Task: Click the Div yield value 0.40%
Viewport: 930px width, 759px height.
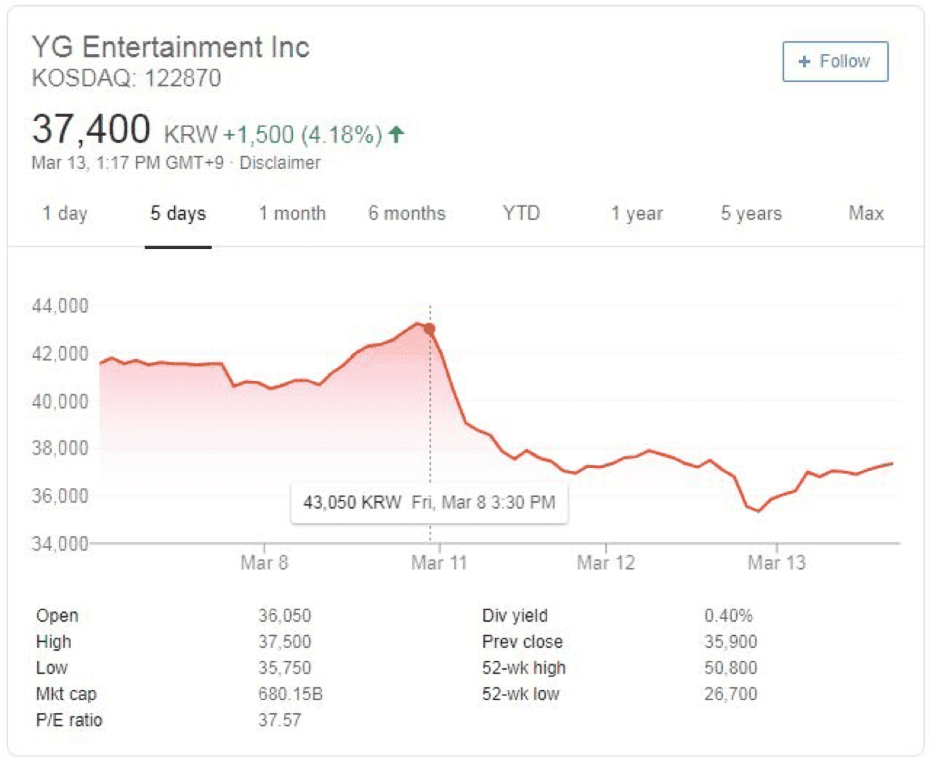Action: (728, 616)
